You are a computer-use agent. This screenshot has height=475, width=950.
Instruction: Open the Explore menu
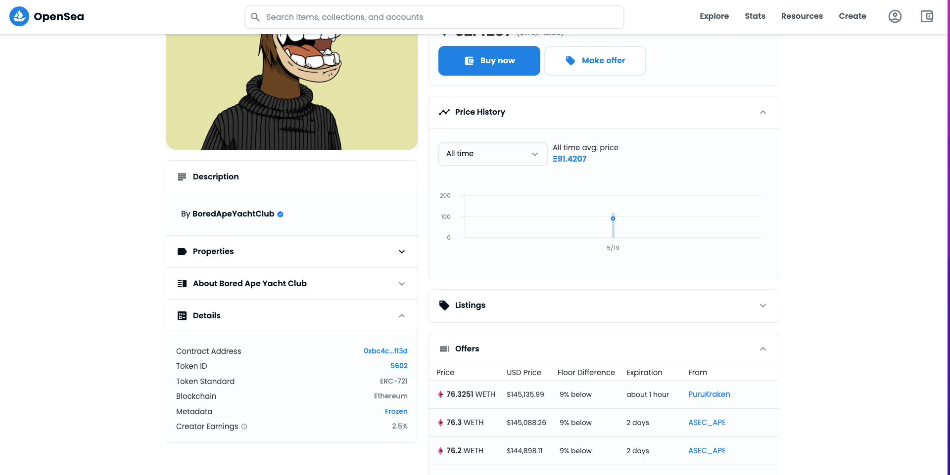coord(714,16)
